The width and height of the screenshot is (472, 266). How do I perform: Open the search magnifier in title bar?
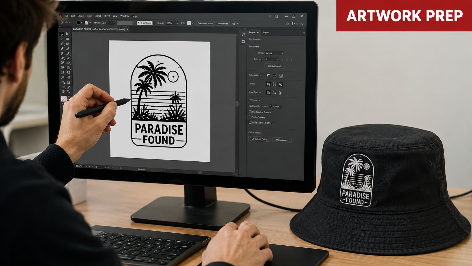point(276,16)
